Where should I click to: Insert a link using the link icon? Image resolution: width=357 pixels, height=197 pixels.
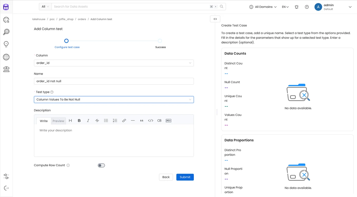(124, 121)
